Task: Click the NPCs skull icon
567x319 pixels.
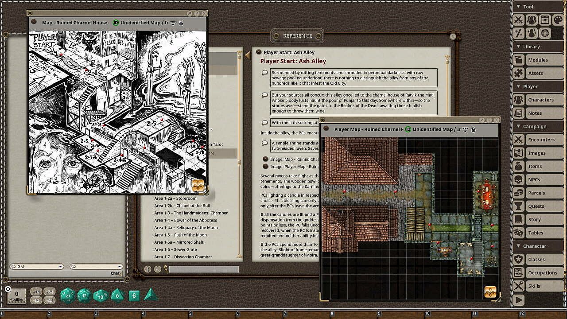Action: click(x=519, y=179)
